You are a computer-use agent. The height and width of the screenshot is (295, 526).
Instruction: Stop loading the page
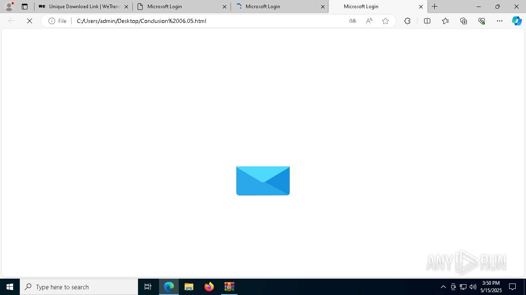(30, 21)
